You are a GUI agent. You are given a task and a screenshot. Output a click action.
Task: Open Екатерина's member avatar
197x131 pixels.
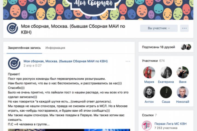pyautogui.click(x=166, y=72)
